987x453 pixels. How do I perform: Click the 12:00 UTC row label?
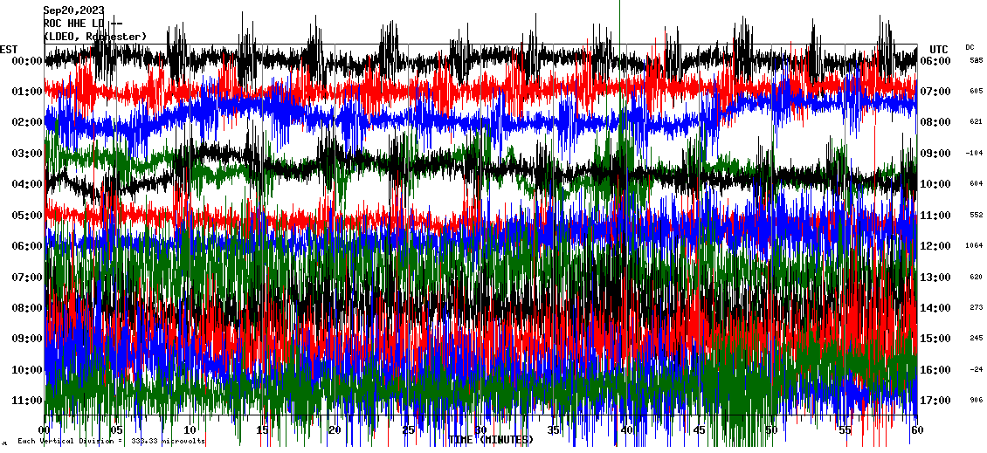[937, 246]
